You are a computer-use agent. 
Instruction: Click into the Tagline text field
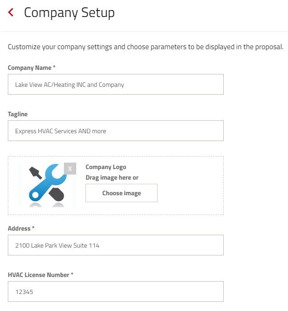click(x=116, y=131)
